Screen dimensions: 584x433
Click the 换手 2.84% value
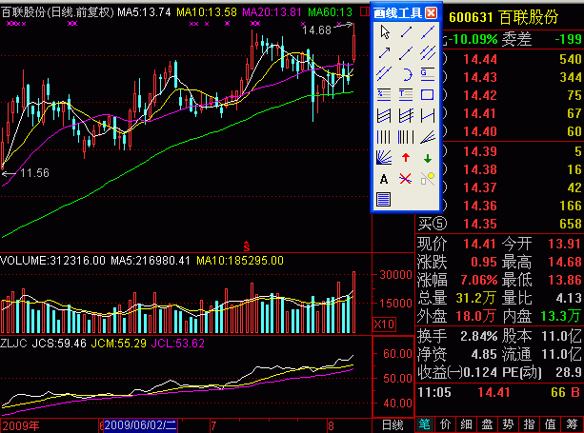479,336
